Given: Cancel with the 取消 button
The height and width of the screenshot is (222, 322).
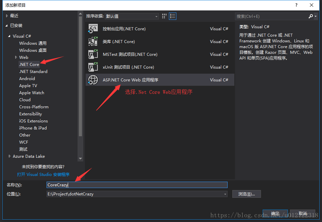Looking at the screenshot, I should (302, 214).
